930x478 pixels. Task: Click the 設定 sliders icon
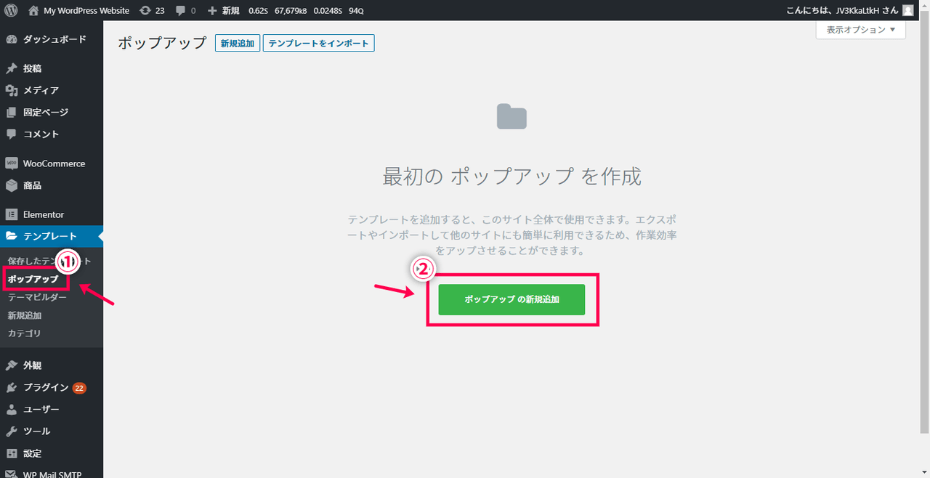click(x=11, y=453)
